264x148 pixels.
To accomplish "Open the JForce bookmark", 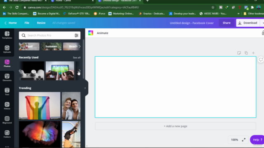I will (x=99, y=14).
